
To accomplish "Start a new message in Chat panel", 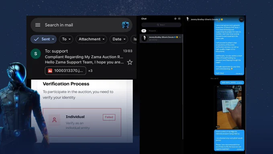I will click(x=179, y=18).
